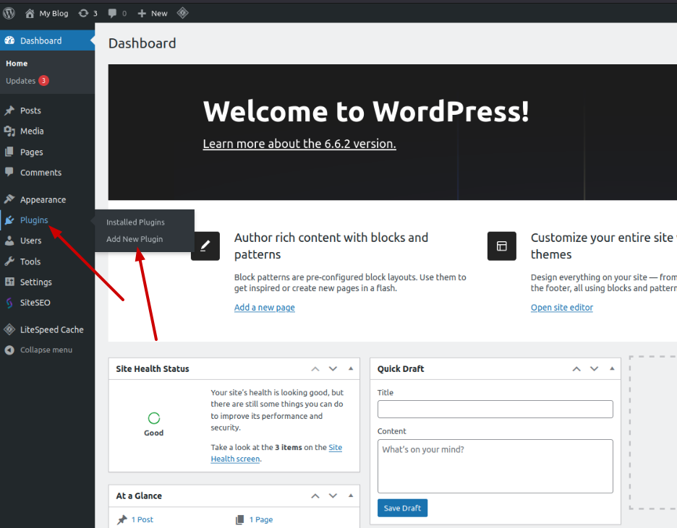This screenshot has height=528, width=677.
Task: Click the Save Draft button
Action: click(x=402, y=508)
